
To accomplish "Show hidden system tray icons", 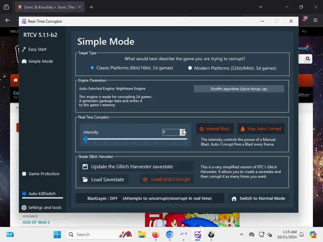I will pos(242,234).
